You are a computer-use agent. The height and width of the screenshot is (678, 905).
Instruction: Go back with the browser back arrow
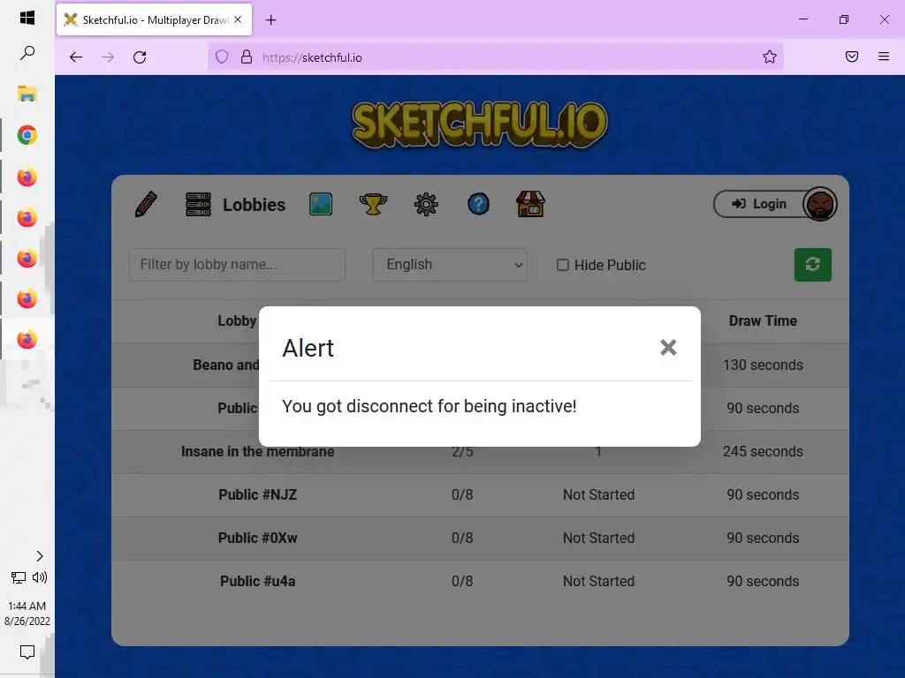pos(76,57)
